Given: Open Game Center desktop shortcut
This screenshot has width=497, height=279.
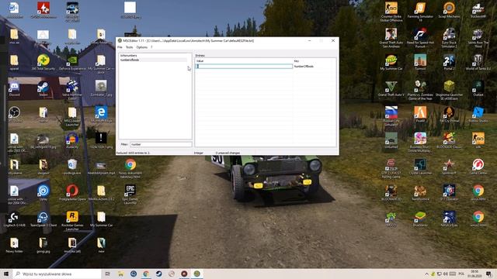Looking at the screenshot, I should pos(478,167).
